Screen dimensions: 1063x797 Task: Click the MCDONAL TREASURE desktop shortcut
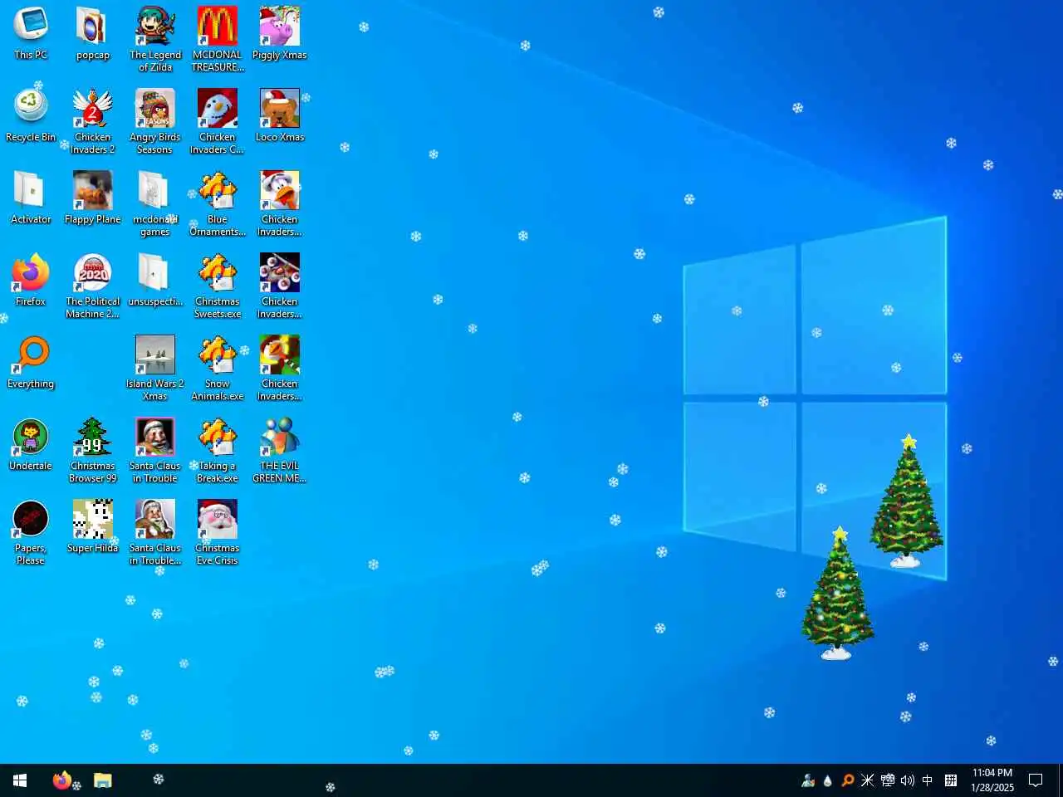pyautogui.click(x=218, y=40)
